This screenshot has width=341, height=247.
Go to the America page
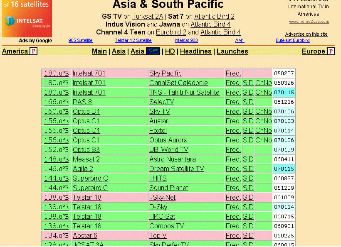15,51
